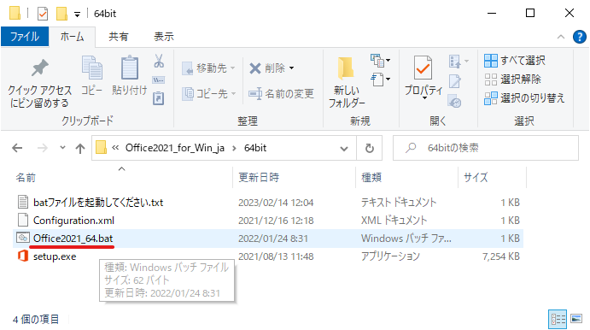Switch to Details view icon
This screenshot has width=590, height=330.
pyautogui.click(x=558, y=319)
